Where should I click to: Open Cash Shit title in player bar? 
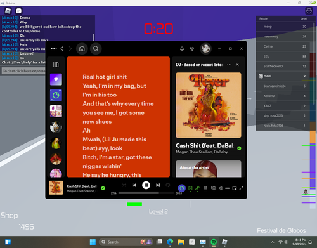click(x=82, y=186)
